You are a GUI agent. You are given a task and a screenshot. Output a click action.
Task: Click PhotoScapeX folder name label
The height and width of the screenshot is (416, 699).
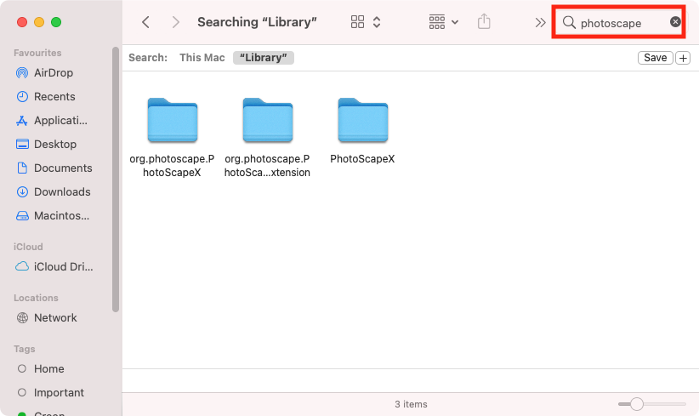362,159
